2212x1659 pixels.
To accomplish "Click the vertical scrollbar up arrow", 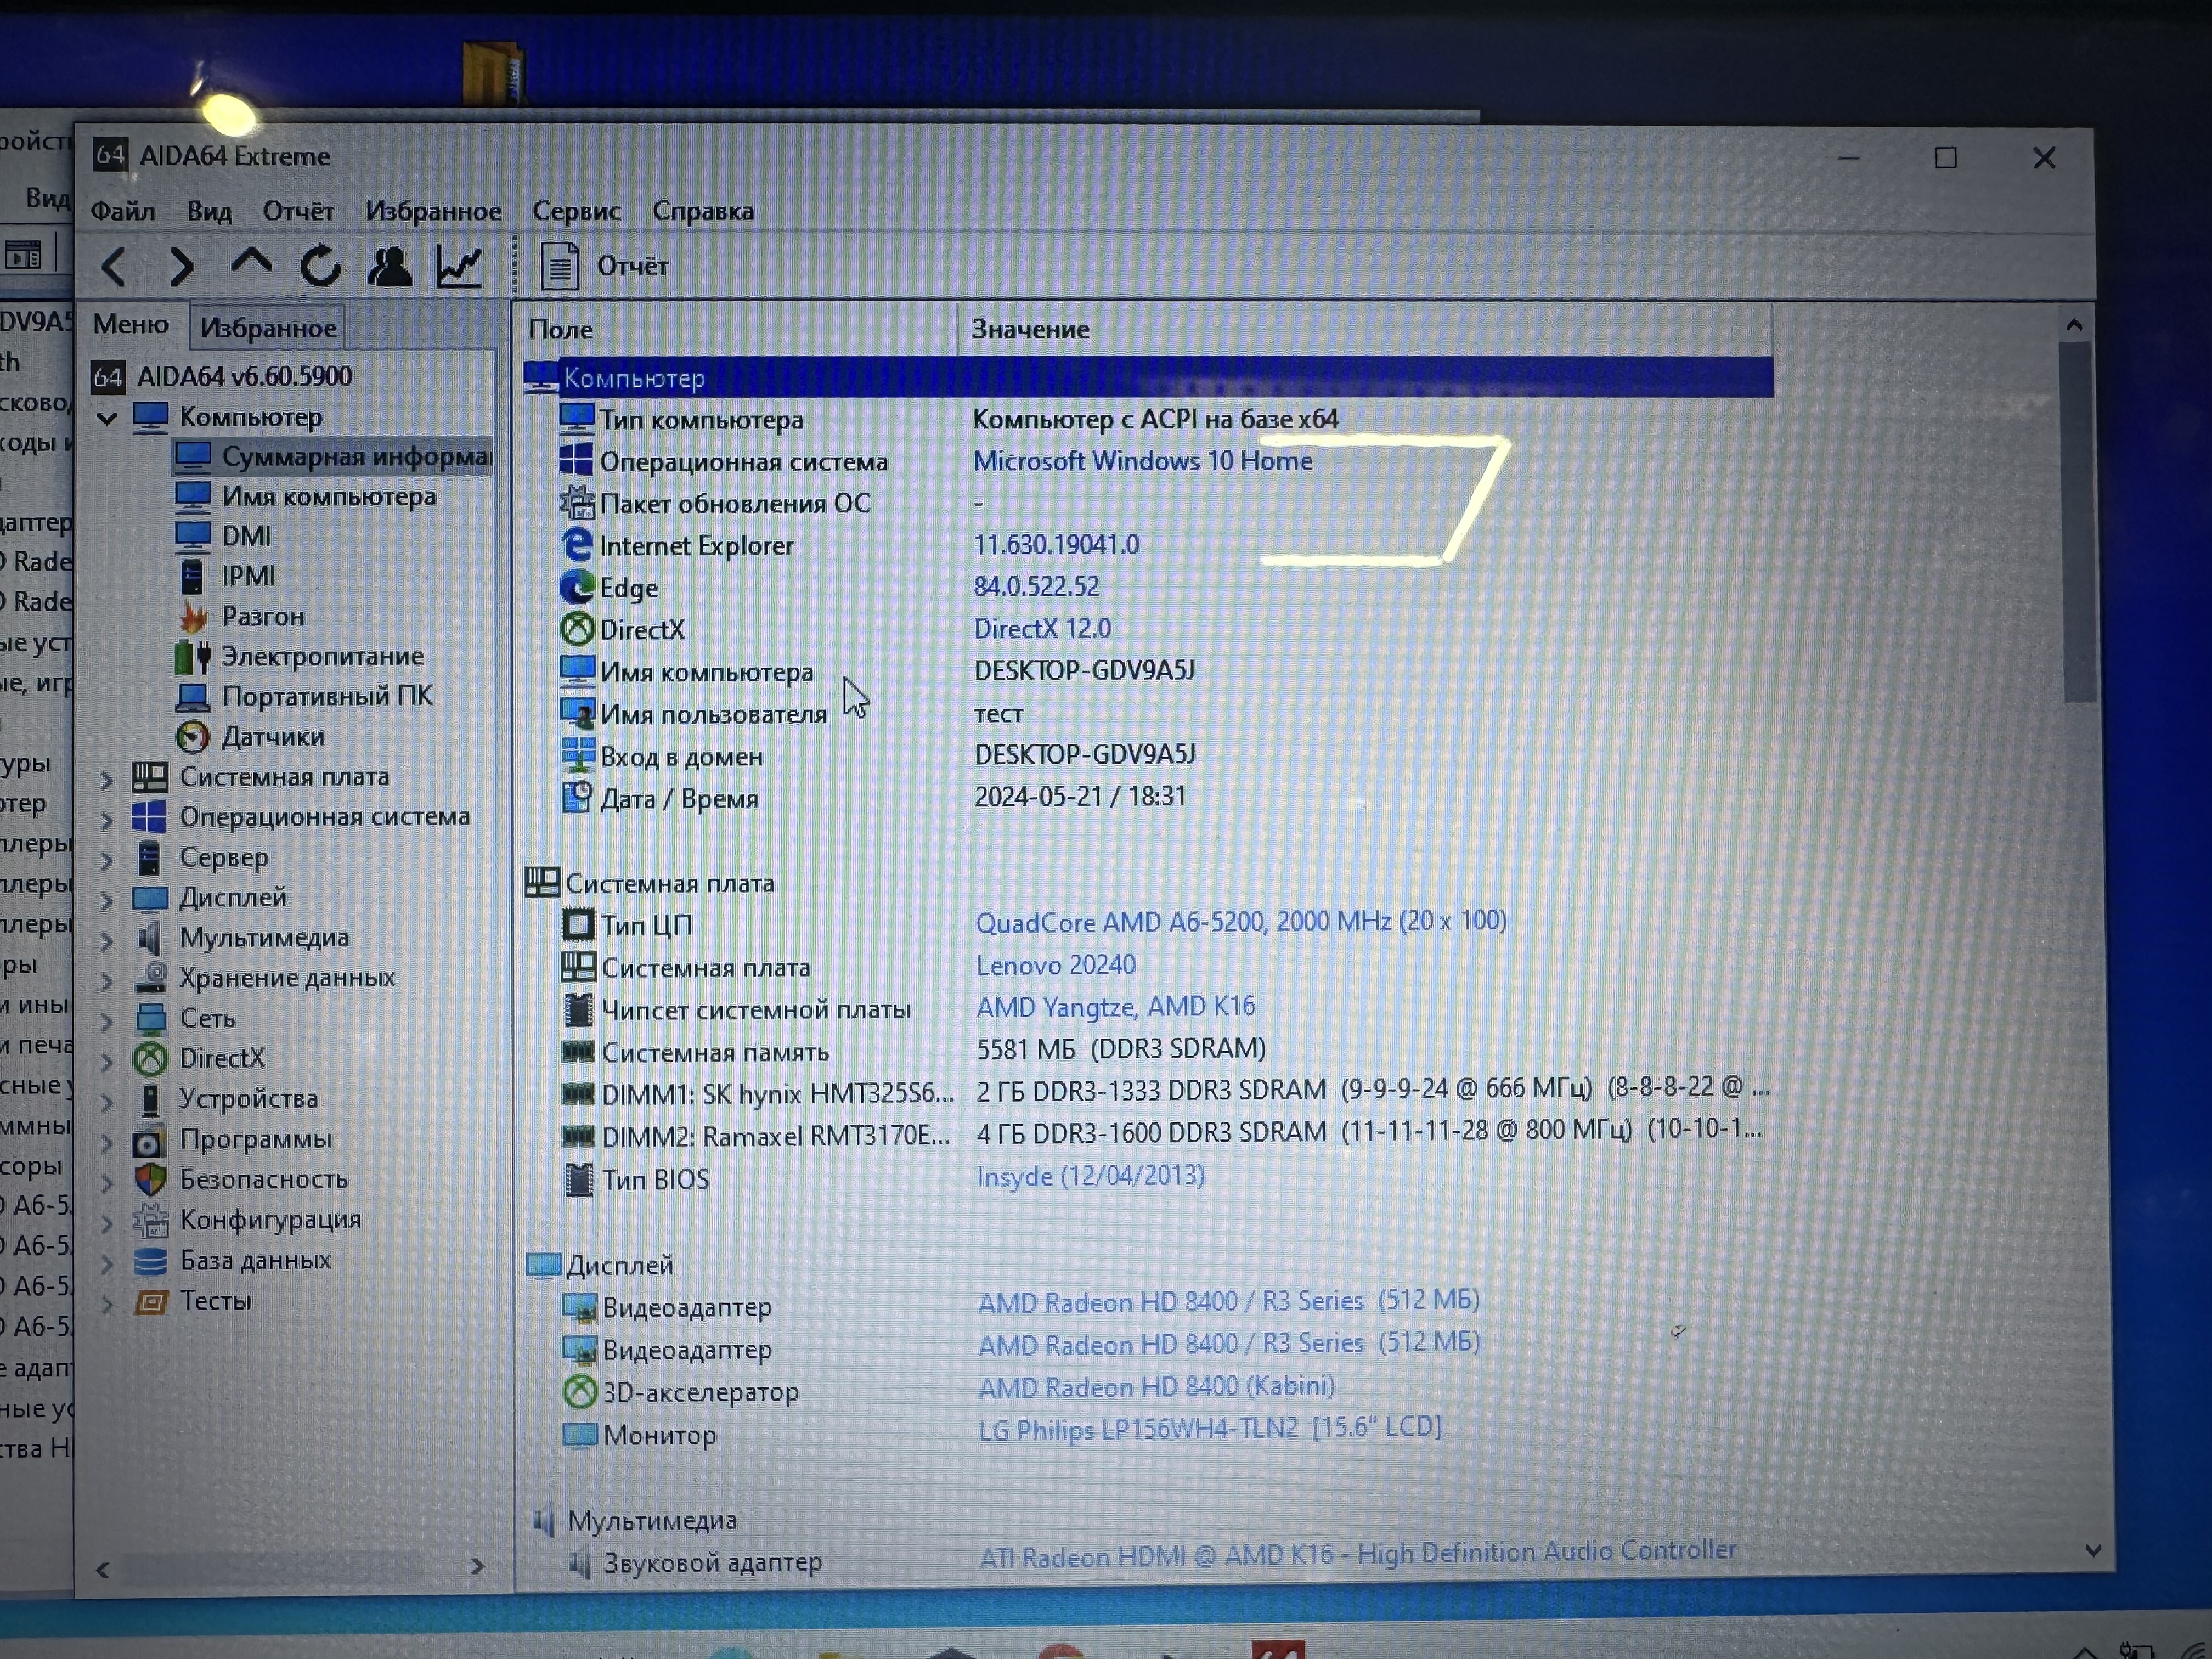I will [x=2074, y=325].
